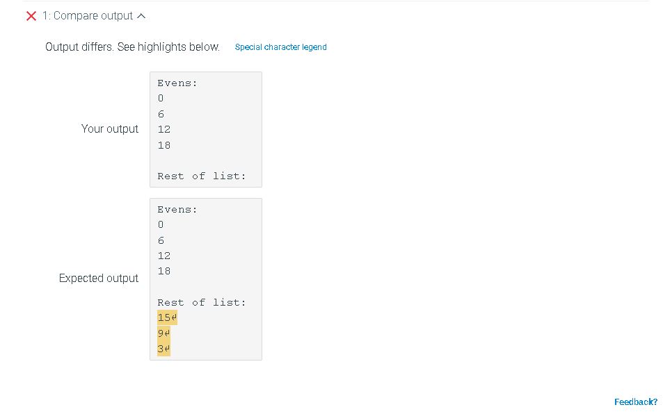Open the Special character legend

(x=280, y=47)
